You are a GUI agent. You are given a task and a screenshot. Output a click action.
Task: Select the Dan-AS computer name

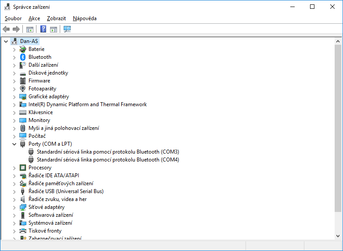[29, 41]
